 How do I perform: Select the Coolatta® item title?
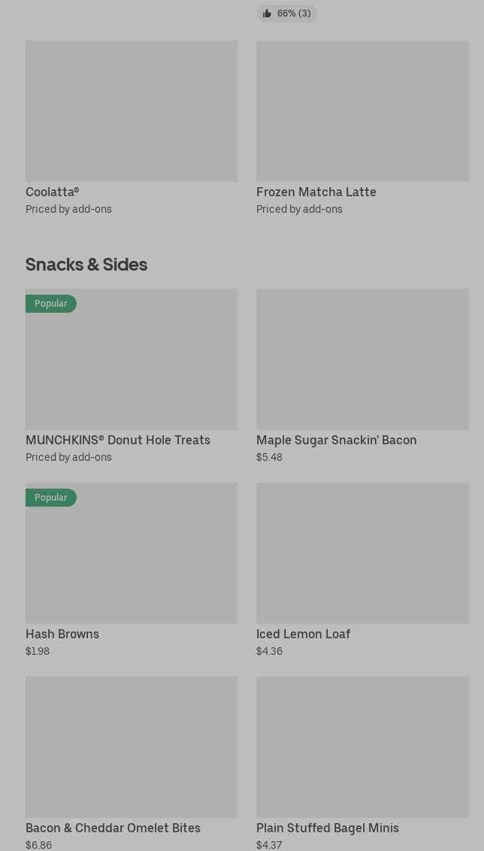[53, 192]
